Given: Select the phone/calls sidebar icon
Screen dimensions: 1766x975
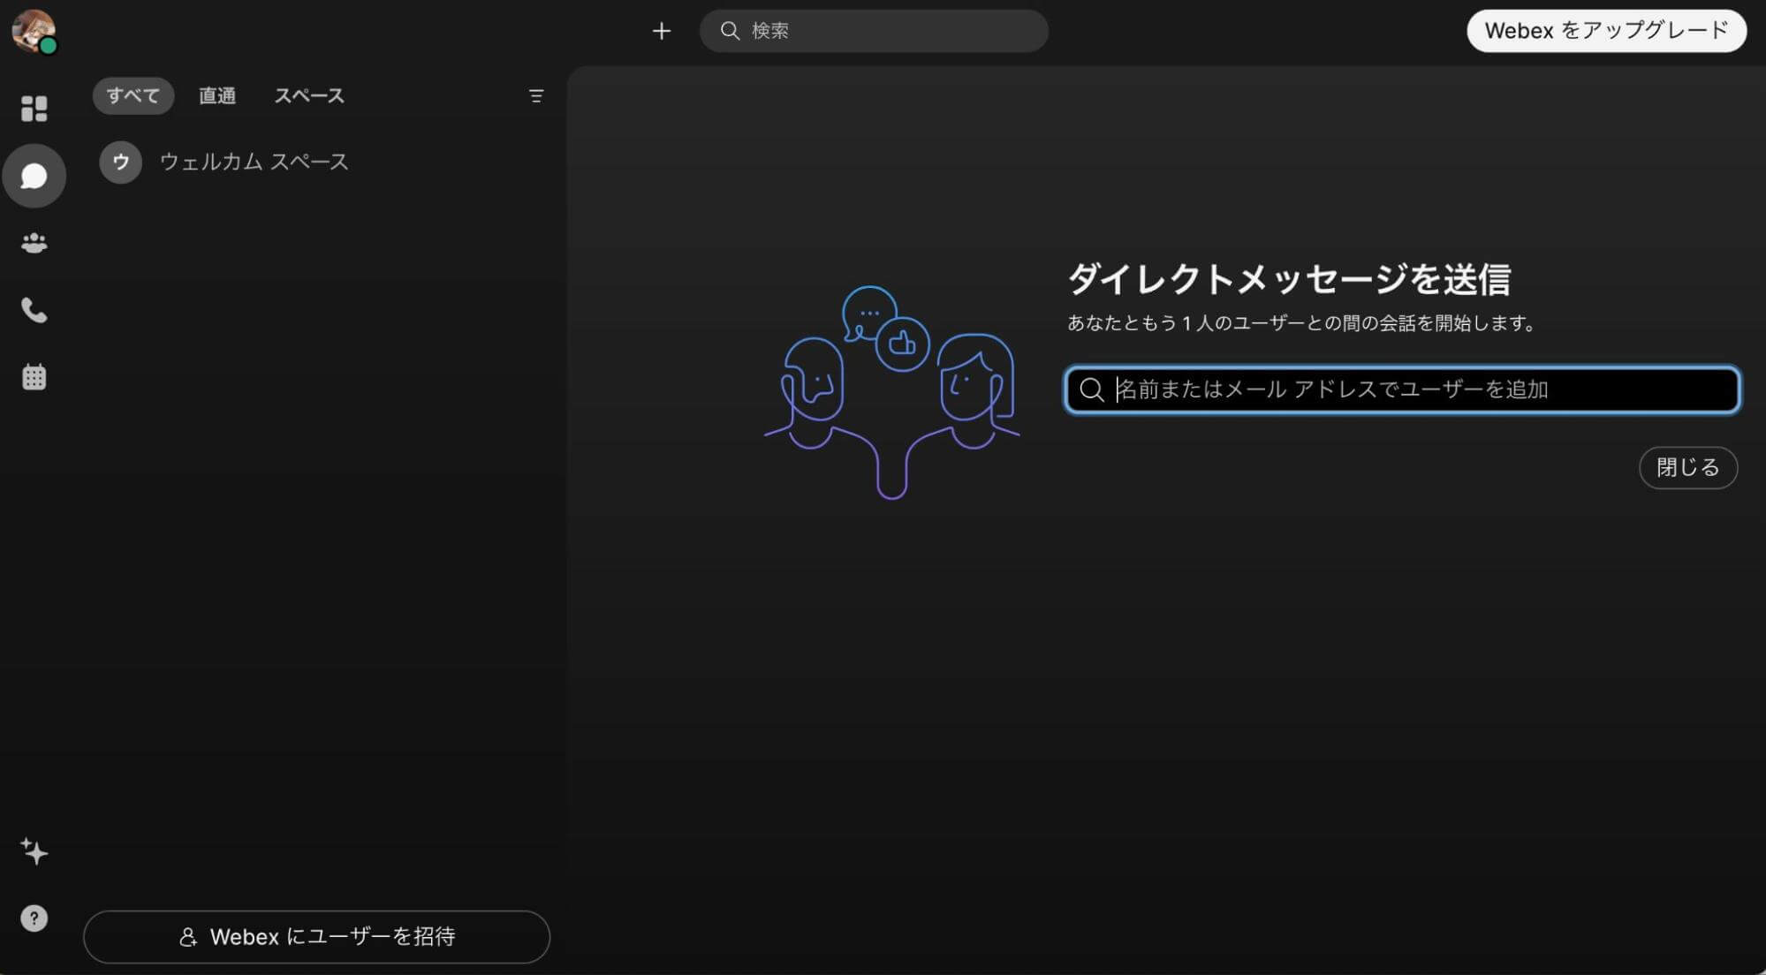Looking at the screenshot, I should [x=33, y=310].
